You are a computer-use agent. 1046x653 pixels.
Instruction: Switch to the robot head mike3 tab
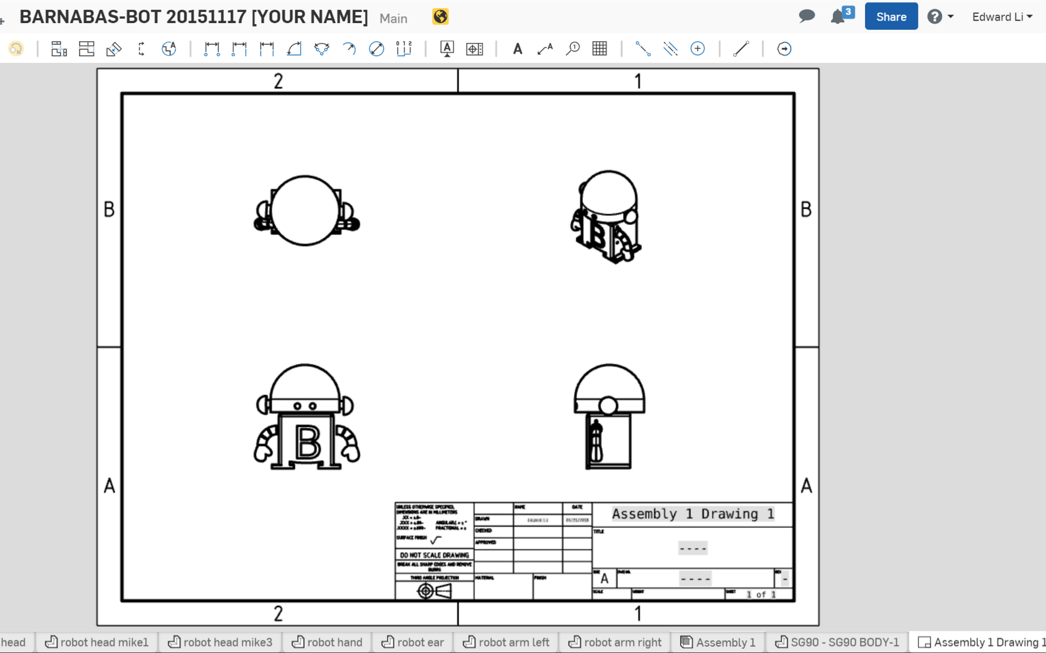(220, 642)
